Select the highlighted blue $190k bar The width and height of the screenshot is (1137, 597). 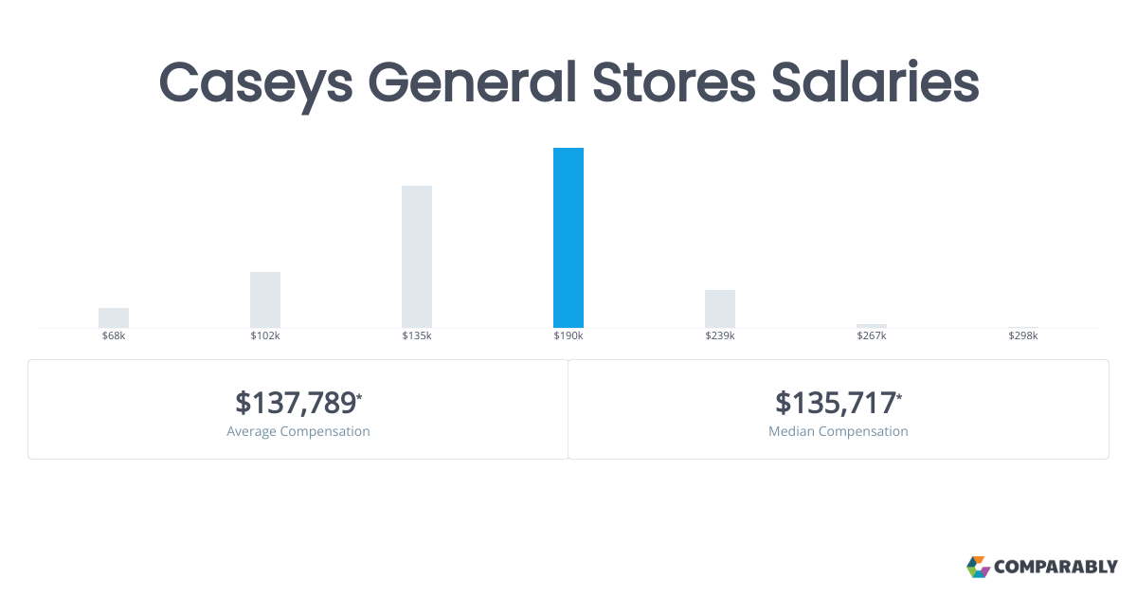click(568, 238)
